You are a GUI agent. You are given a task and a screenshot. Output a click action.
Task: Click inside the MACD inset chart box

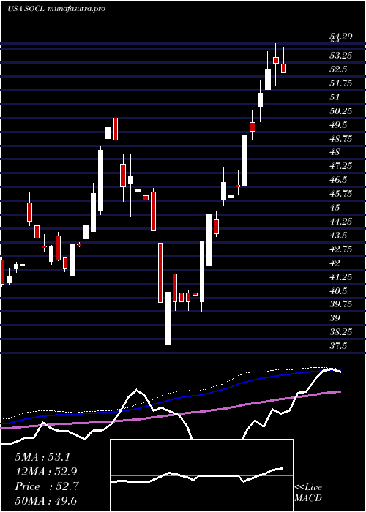click(201, 475)
